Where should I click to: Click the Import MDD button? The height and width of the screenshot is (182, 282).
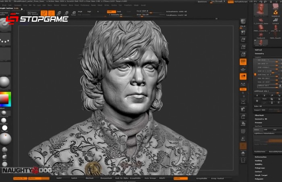260,110
